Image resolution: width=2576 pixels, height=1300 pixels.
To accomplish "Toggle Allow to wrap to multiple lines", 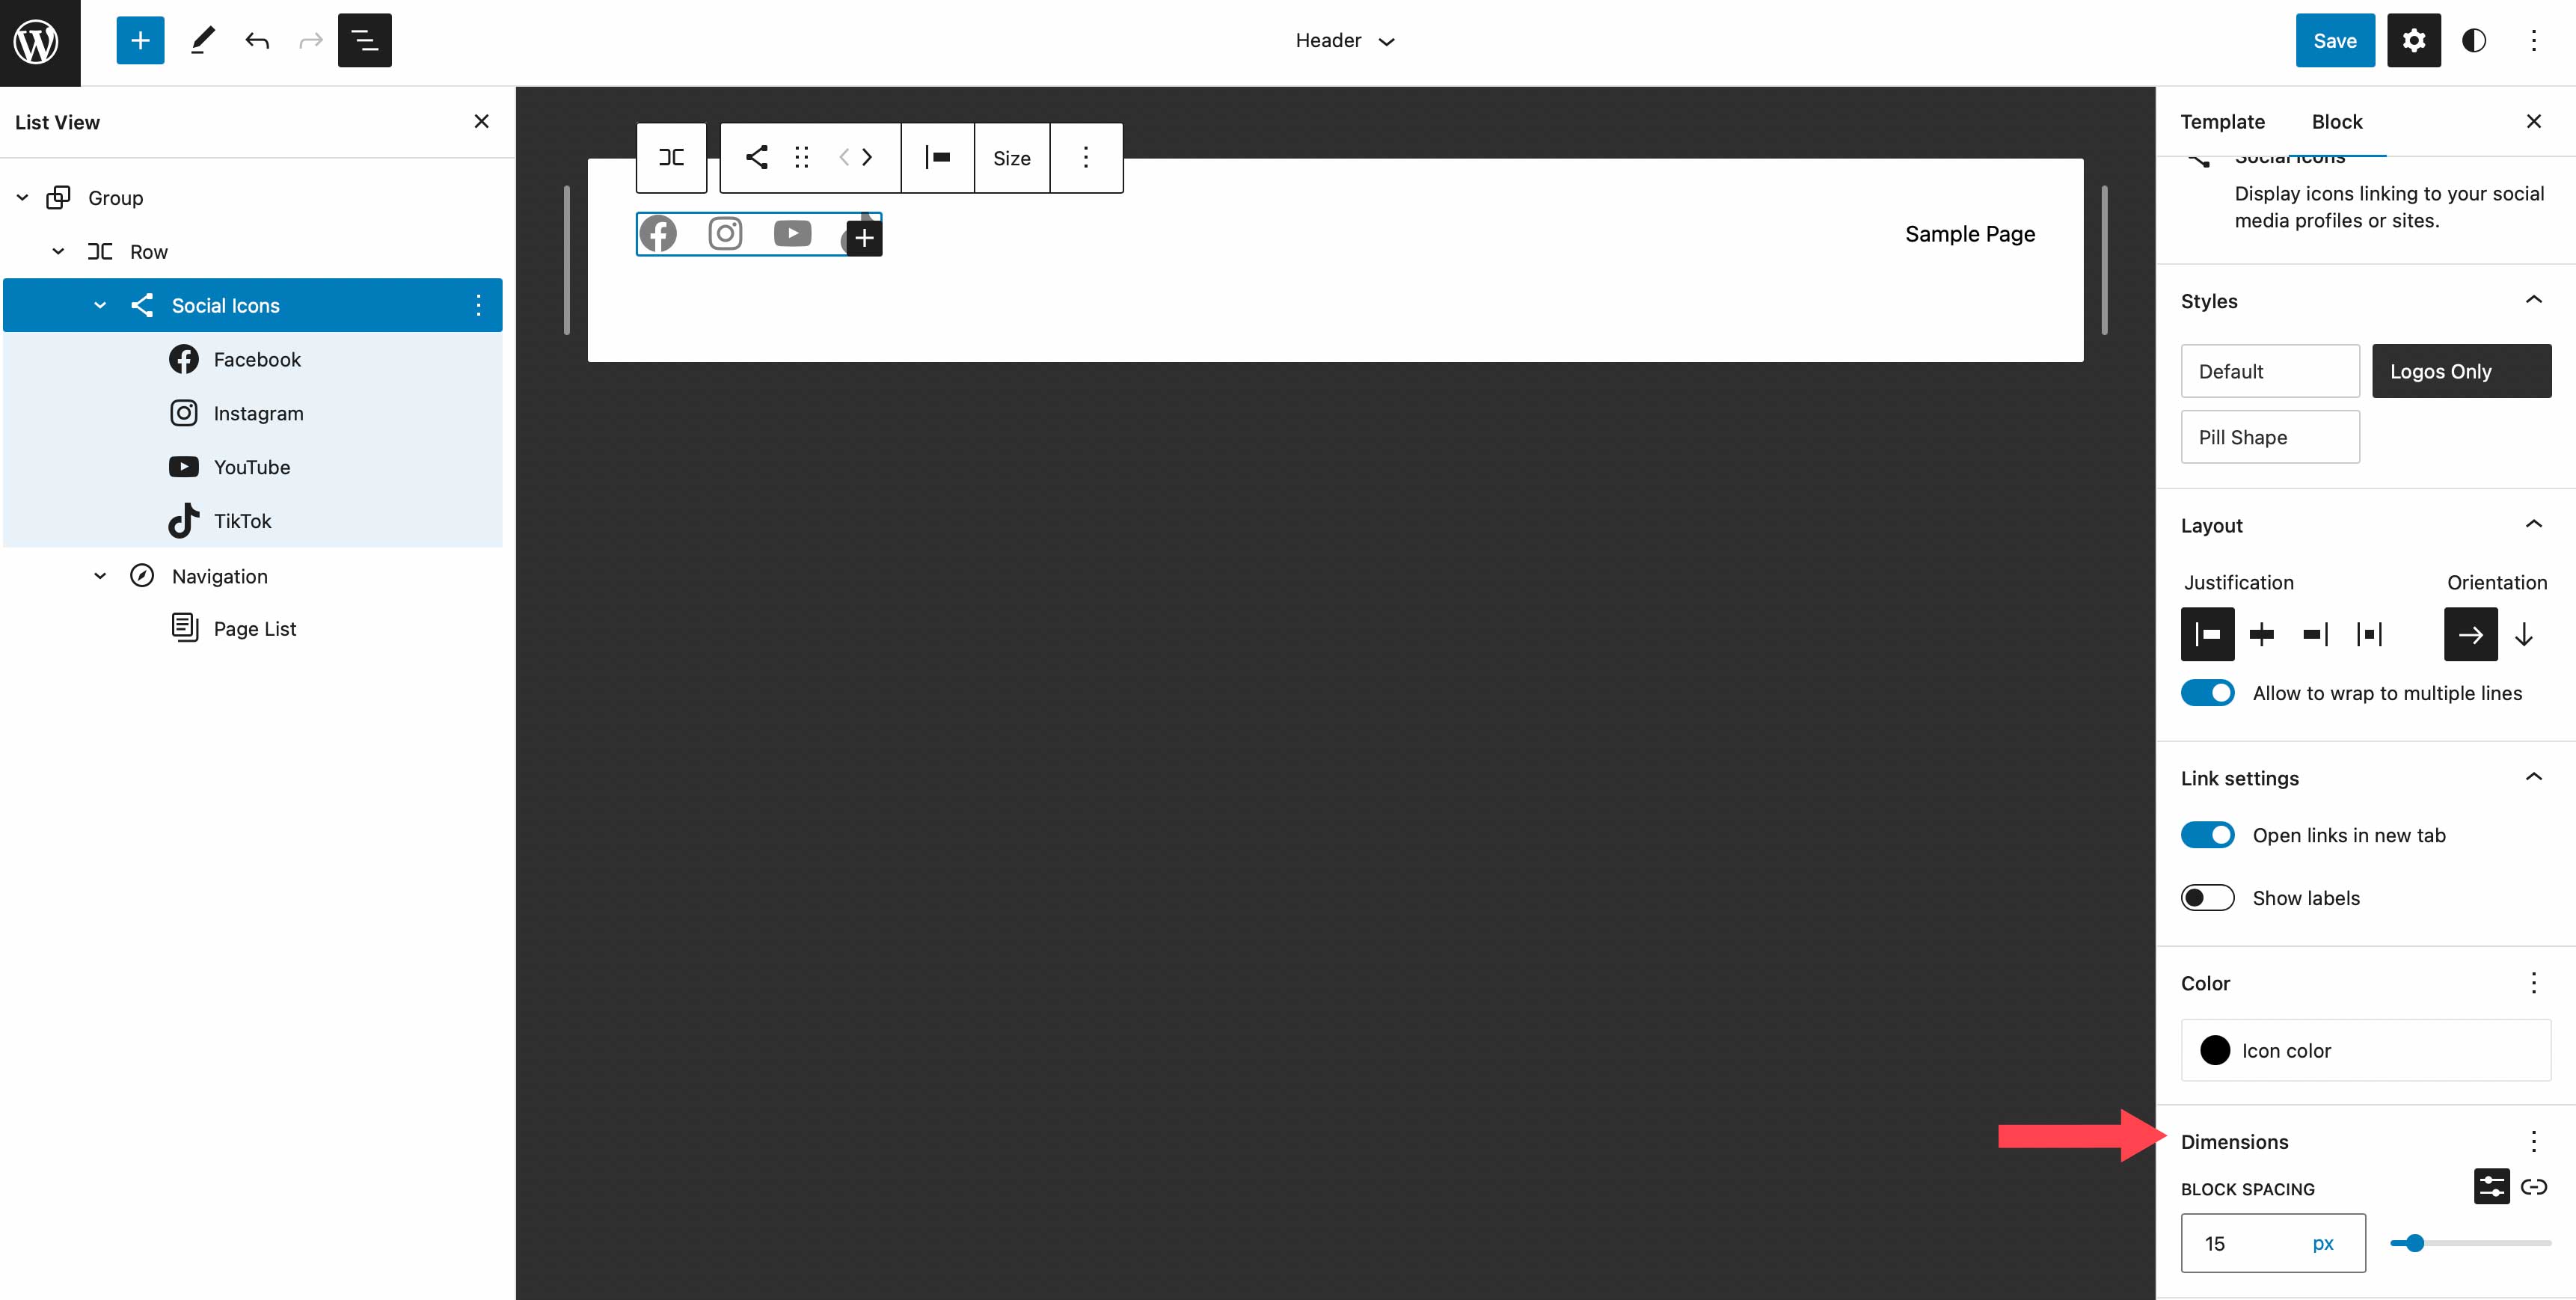I will point(2208,693).
